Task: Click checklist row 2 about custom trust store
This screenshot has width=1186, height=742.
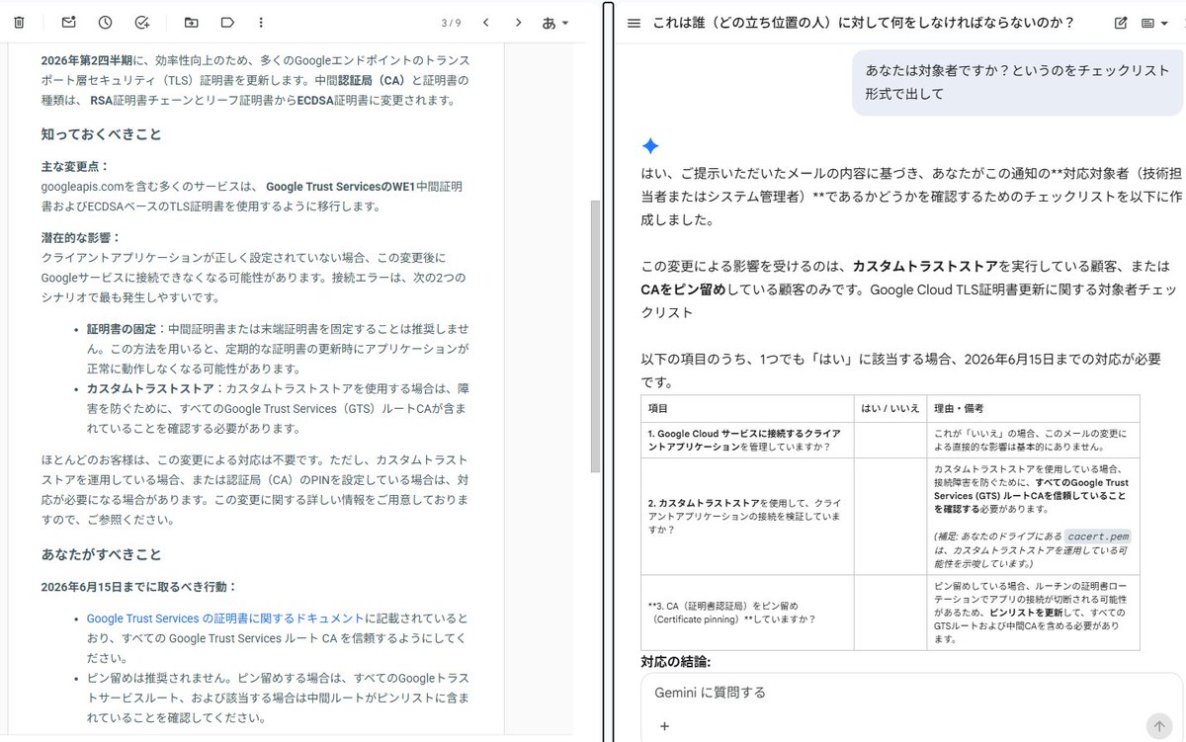Action: pyautogui.click(x=889, y=517)
